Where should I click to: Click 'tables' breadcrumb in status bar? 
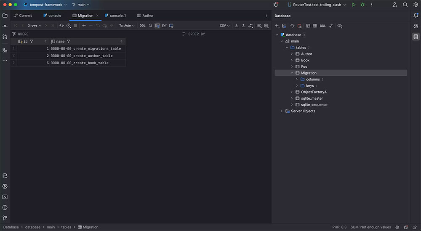tap(66, 227)
